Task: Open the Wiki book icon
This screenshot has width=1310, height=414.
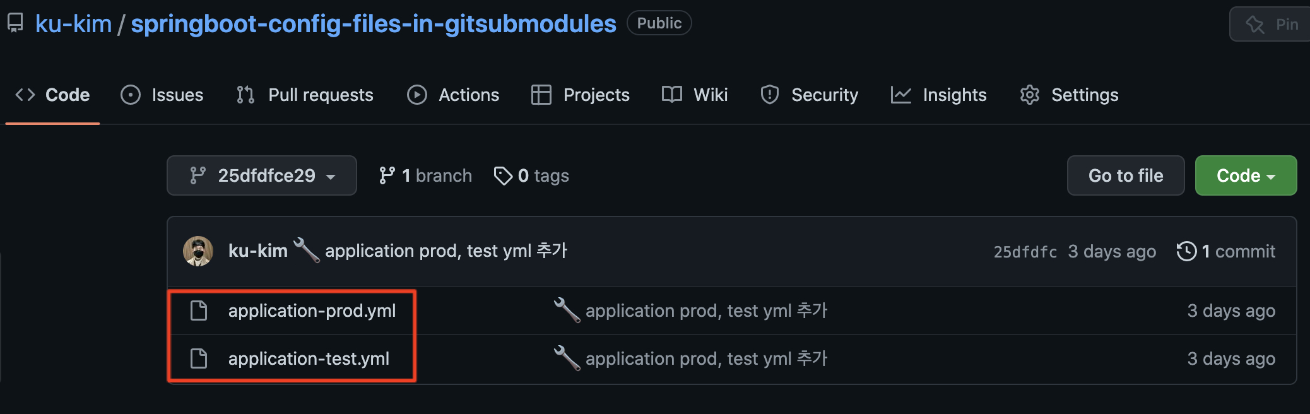Action: (672, 95)
